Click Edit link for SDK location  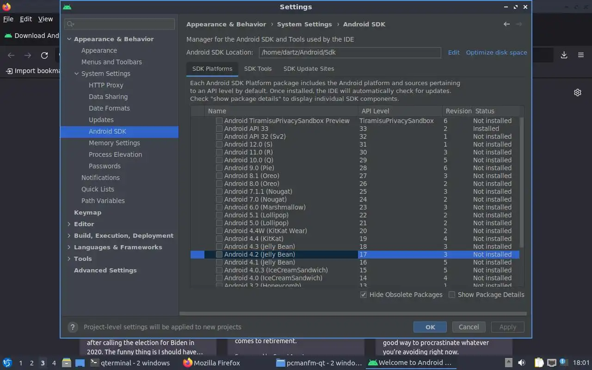[x=454, y=52]
